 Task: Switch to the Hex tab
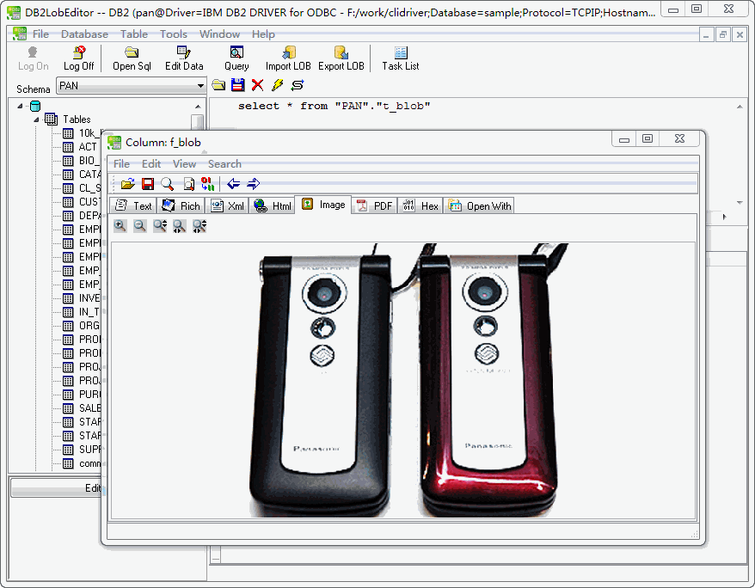(x=420, y=206)
